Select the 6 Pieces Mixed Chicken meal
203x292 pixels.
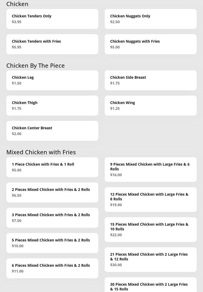[x=52, y=268]
